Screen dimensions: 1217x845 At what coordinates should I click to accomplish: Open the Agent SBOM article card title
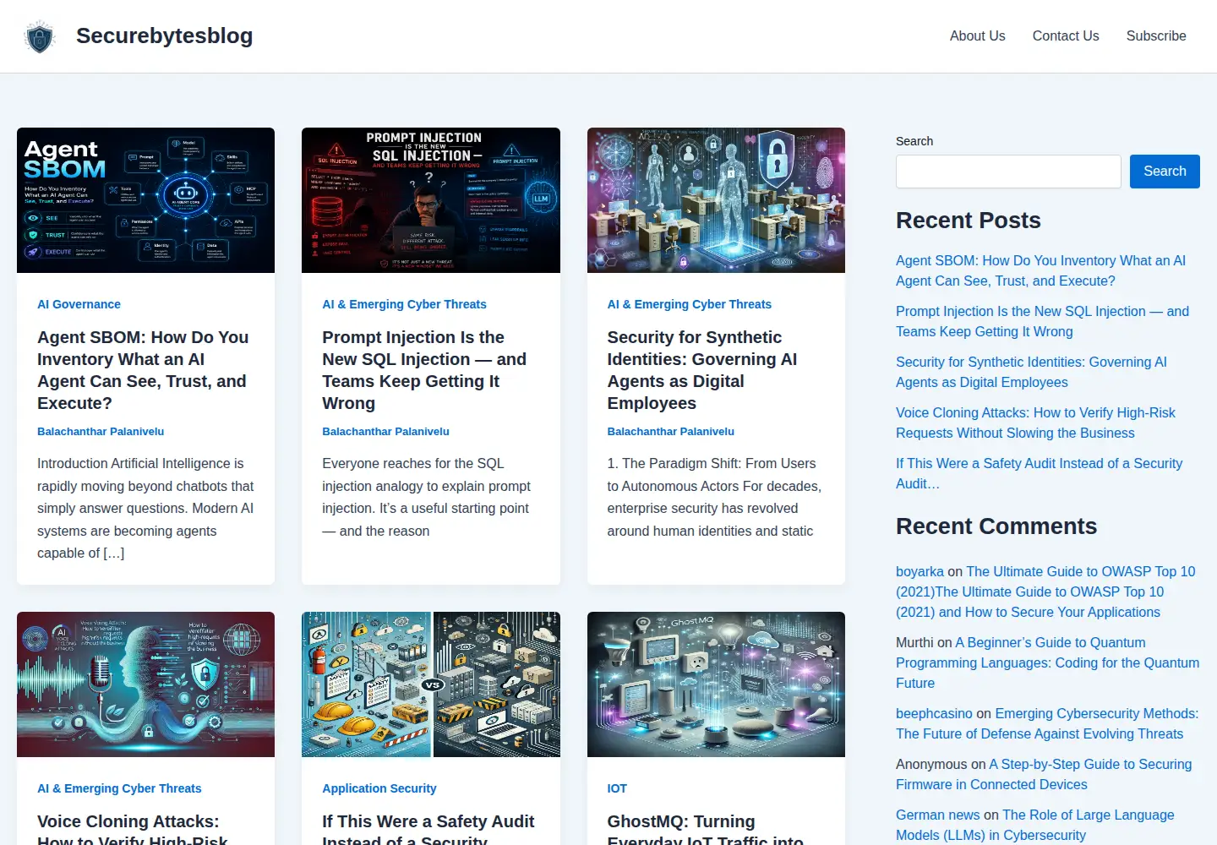coord(143,370)
